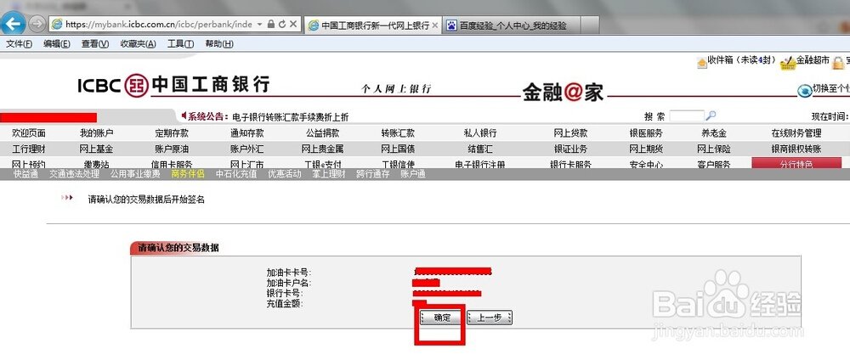
Task: Open the 查看(V) menu
Action: pyautogui.click(x=95, y=44)
